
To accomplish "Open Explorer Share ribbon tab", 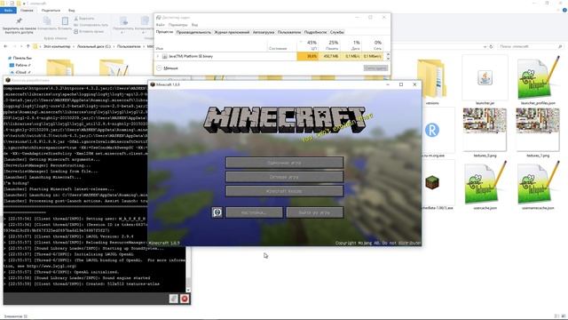I will coord(51,10).
